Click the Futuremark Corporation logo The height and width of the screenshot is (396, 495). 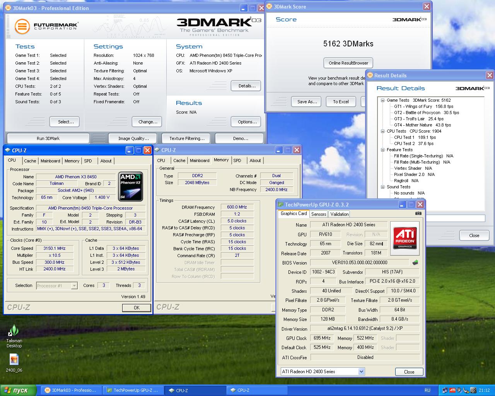46,27
